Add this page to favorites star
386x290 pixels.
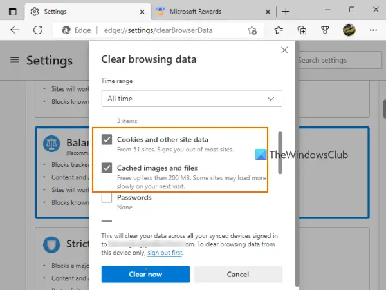pyautogui.click(x=252, y=30)
